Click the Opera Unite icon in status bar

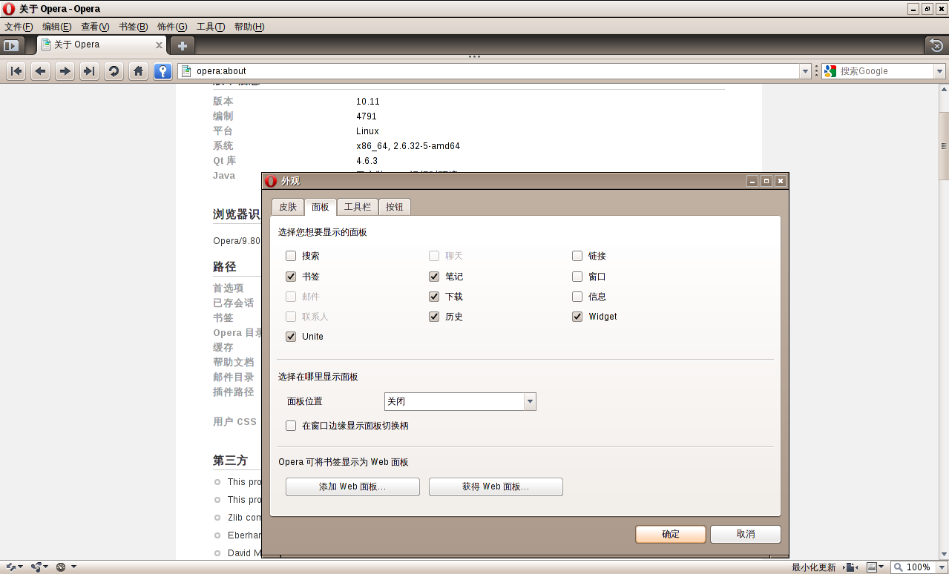pyautogui.click(x=36, y=567)
